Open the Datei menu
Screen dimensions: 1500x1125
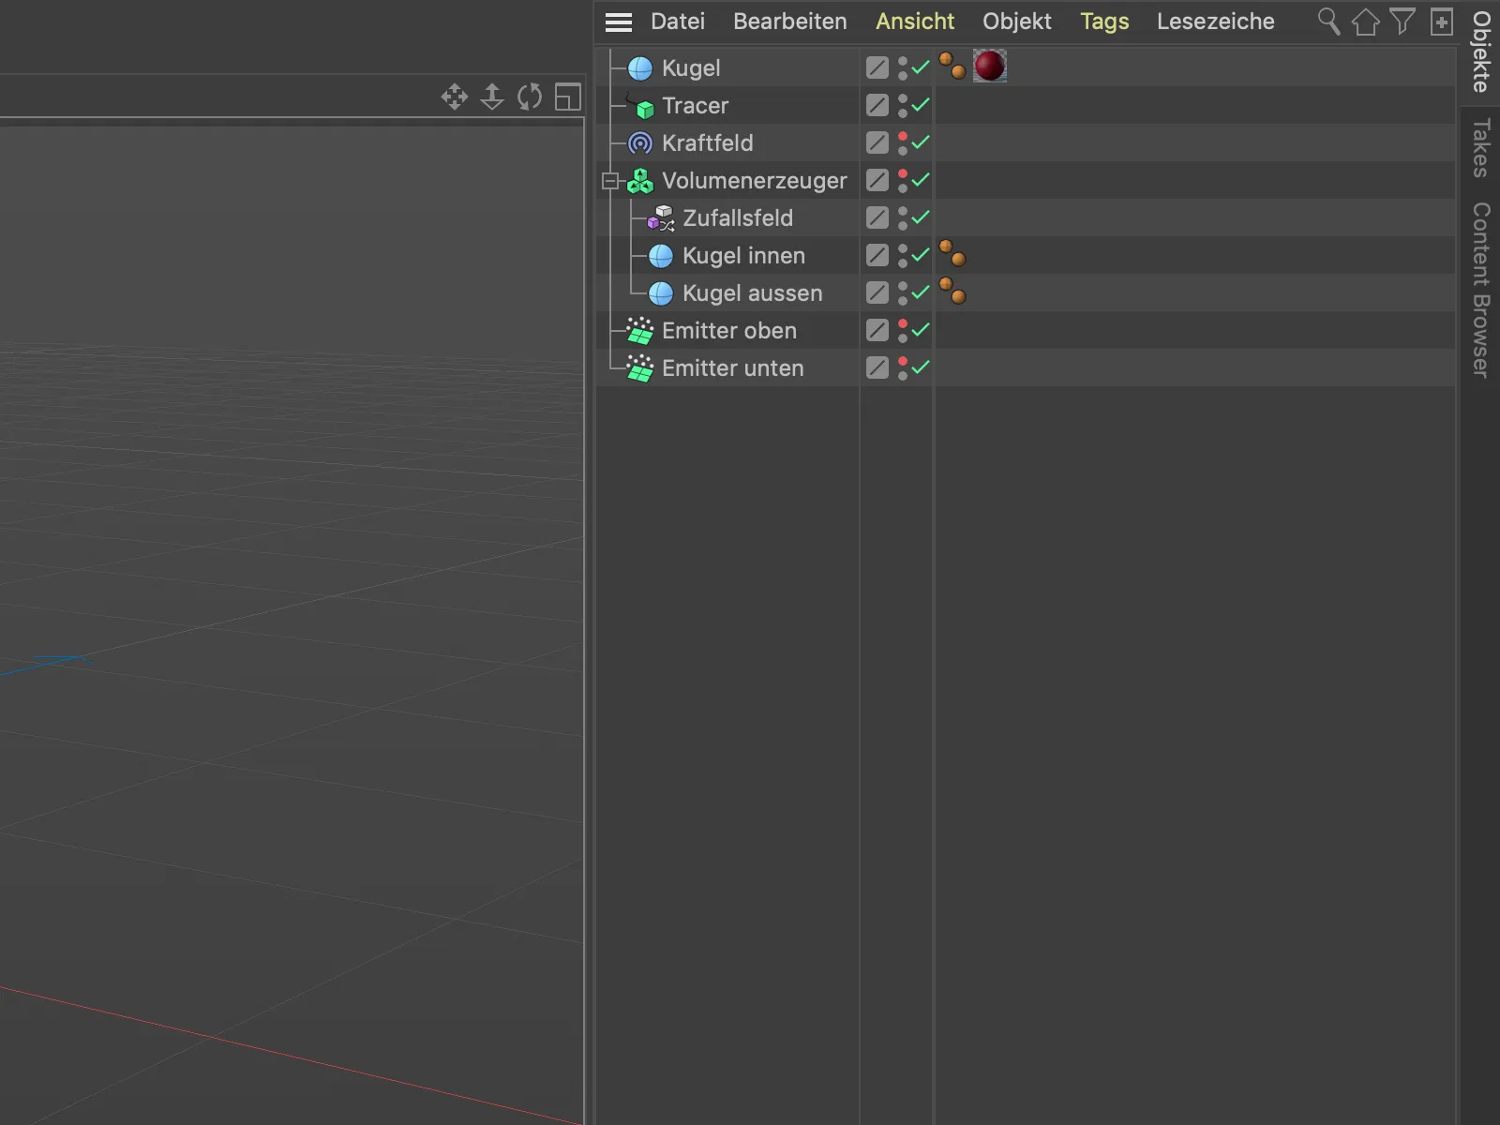pos(678,22)
